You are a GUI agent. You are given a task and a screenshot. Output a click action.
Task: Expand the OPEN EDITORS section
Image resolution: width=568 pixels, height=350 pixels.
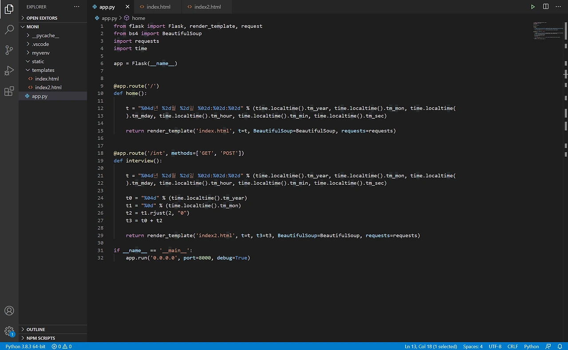pos(53,18)
